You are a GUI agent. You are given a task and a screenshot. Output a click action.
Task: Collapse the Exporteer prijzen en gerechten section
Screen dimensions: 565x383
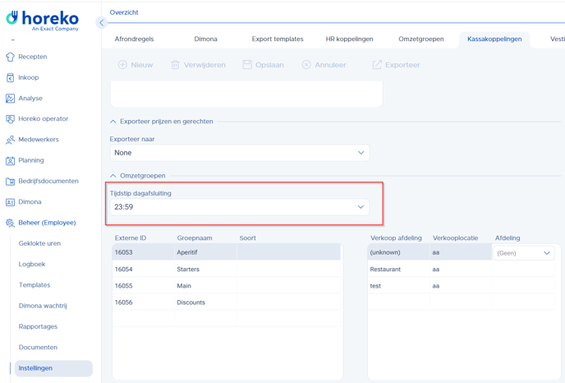point(113,122)
